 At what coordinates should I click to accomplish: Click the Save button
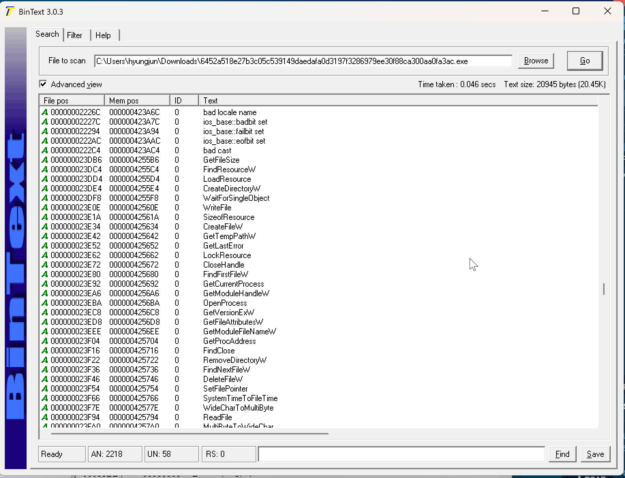[595, 454]
